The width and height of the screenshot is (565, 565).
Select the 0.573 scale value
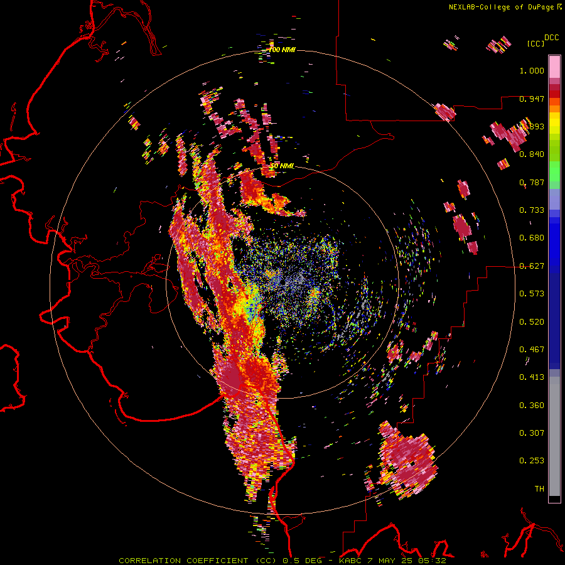(532, 294)
